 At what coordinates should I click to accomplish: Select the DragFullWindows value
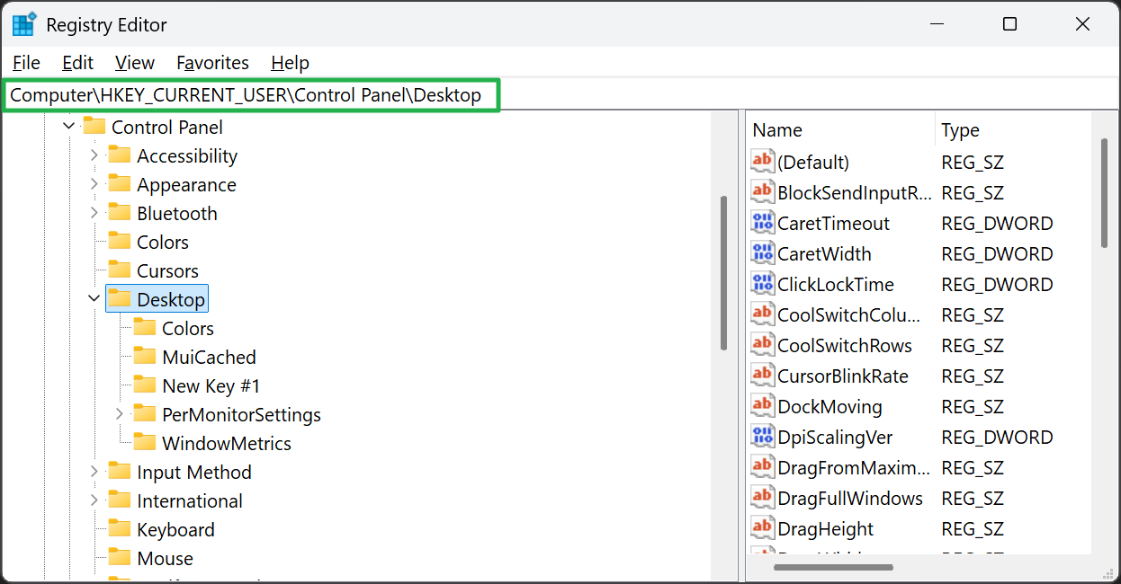pos(850,498)
